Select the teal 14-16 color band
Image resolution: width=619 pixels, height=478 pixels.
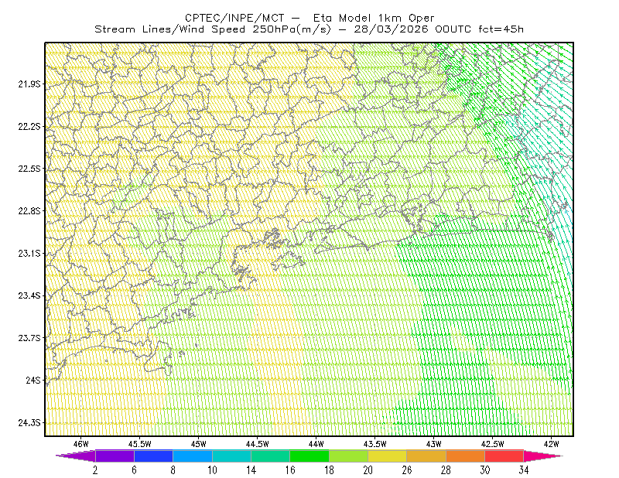(x=270, y=456)
